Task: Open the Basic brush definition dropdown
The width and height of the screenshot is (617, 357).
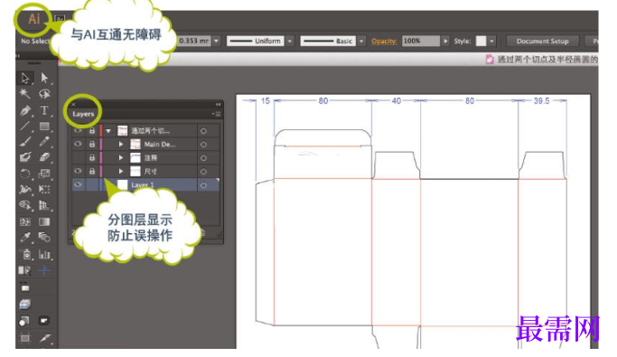Action: click(361, 41)
